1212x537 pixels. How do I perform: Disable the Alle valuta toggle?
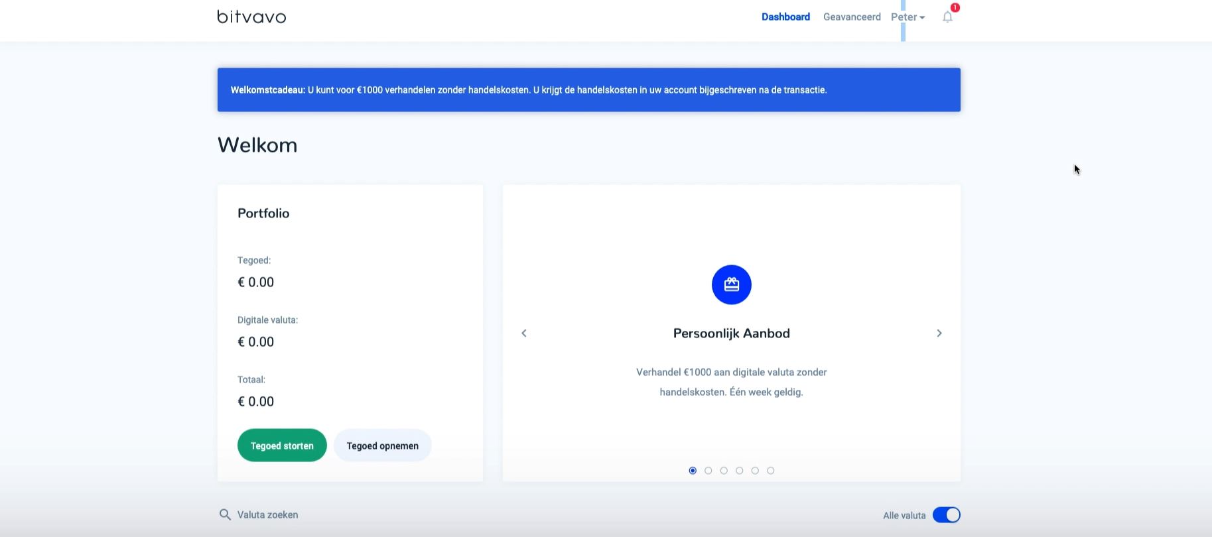tap(946, 515)
